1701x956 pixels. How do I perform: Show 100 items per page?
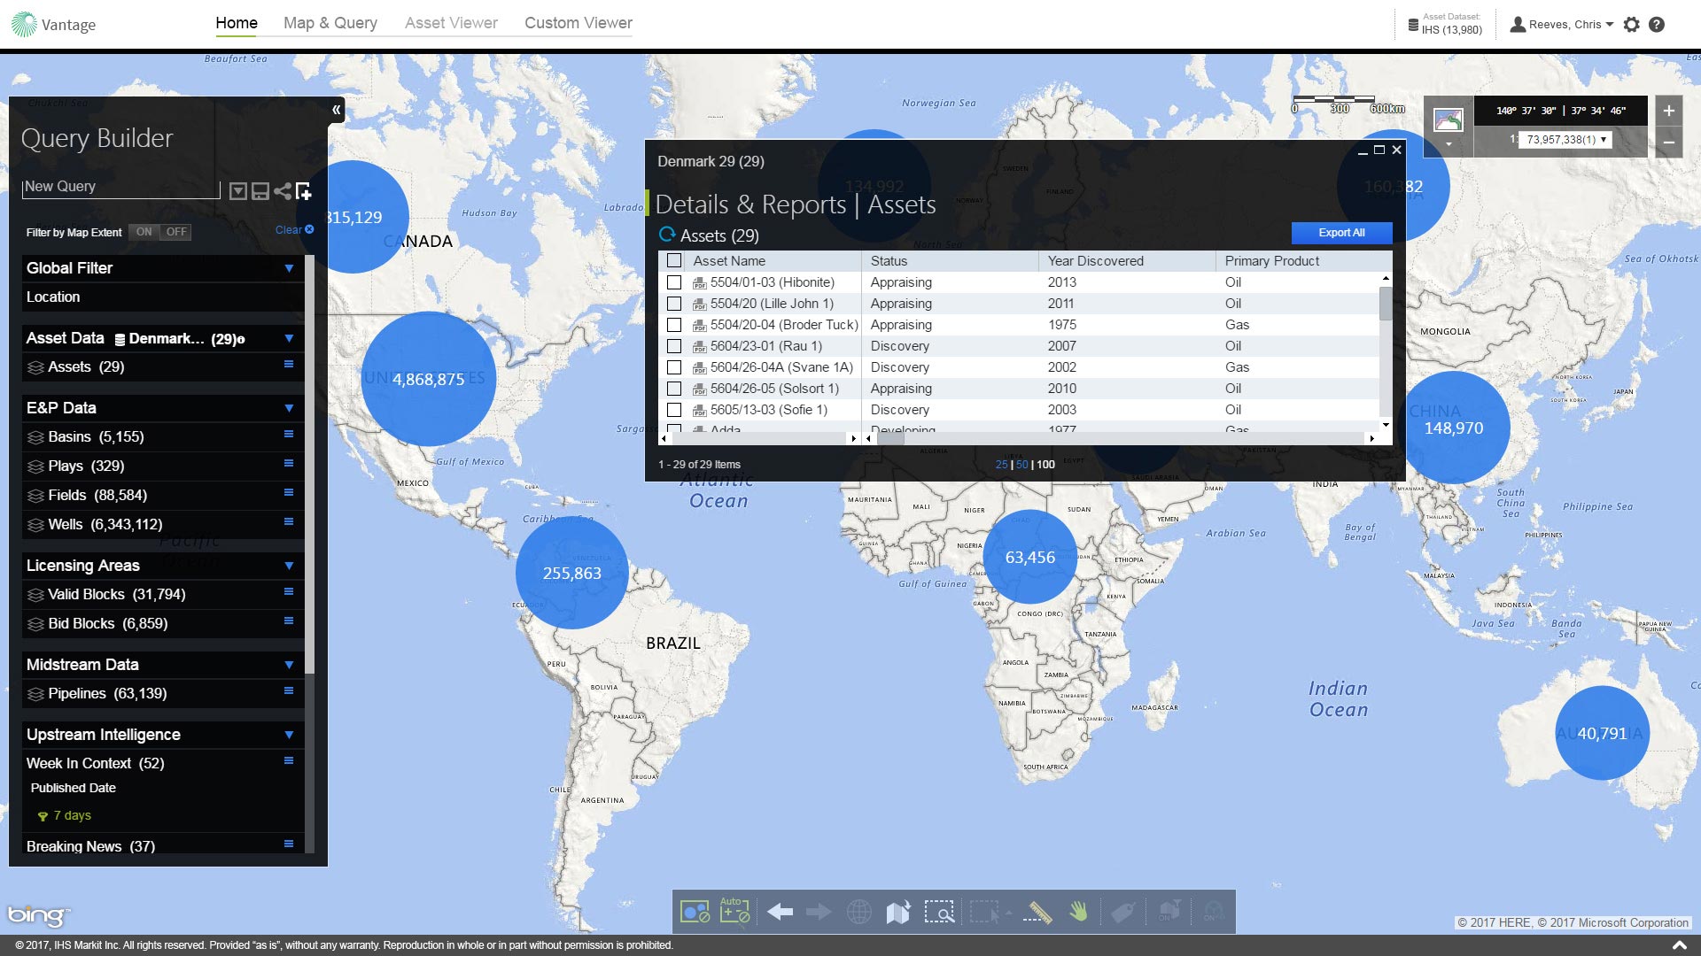(1045, 465)
